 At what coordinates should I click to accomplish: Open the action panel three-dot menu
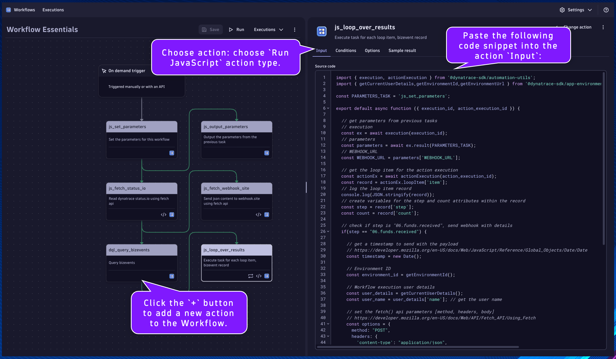click(603, 27)
